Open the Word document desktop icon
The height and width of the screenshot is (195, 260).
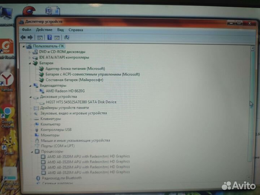click(53, 10)
